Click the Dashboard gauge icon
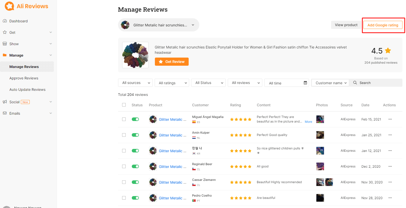The width and height of the screenshot is (406, 208). [x=5, y=21]
